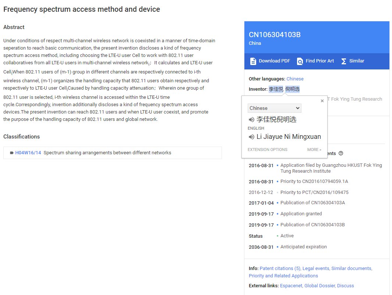Click the Find Prior Art magnifier icon
Screen dimensions: 392x295
pos(300,61)
